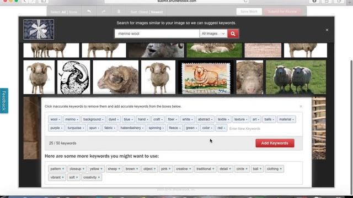Remove the haberdashery keyword tag
Screen dimensions: 353x198
pos(132,128)
